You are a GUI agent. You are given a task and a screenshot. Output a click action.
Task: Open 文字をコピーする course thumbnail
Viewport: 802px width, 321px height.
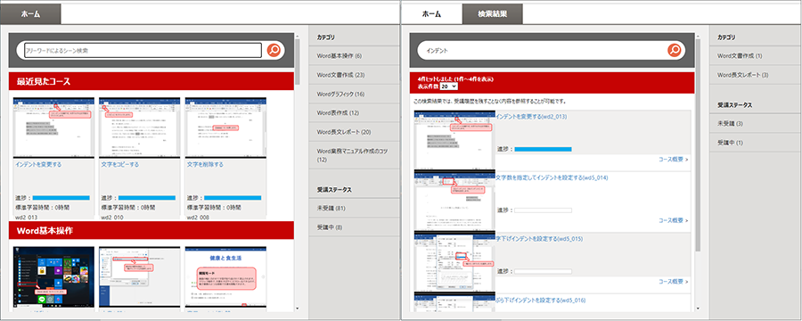[140, 127]
